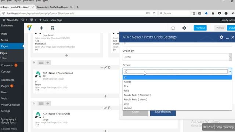
Task: Toggle fullscreen mode icon
Action: [x=173, y=28]
